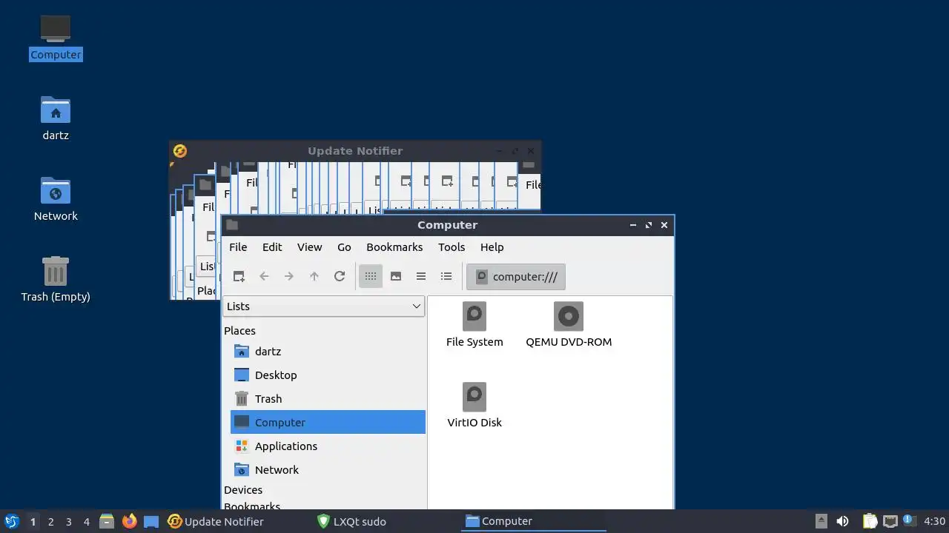Click the Computer window title bar folder icon
The width and height of the screenshot is (949, 533).
point(232,225)
